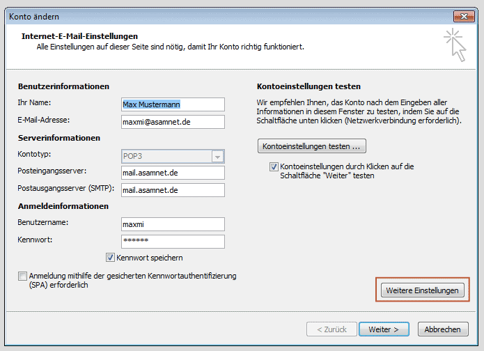This screenshot has height=351, width=484.
Task: Enable the SPA secure password authentication checkbox
Action: point(23,276)
